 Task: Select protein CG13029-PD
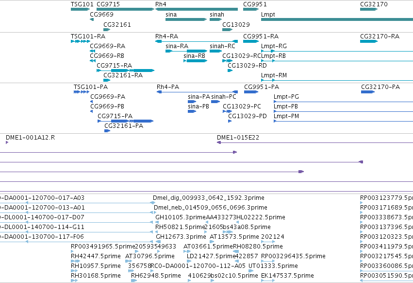pos(248,116)
